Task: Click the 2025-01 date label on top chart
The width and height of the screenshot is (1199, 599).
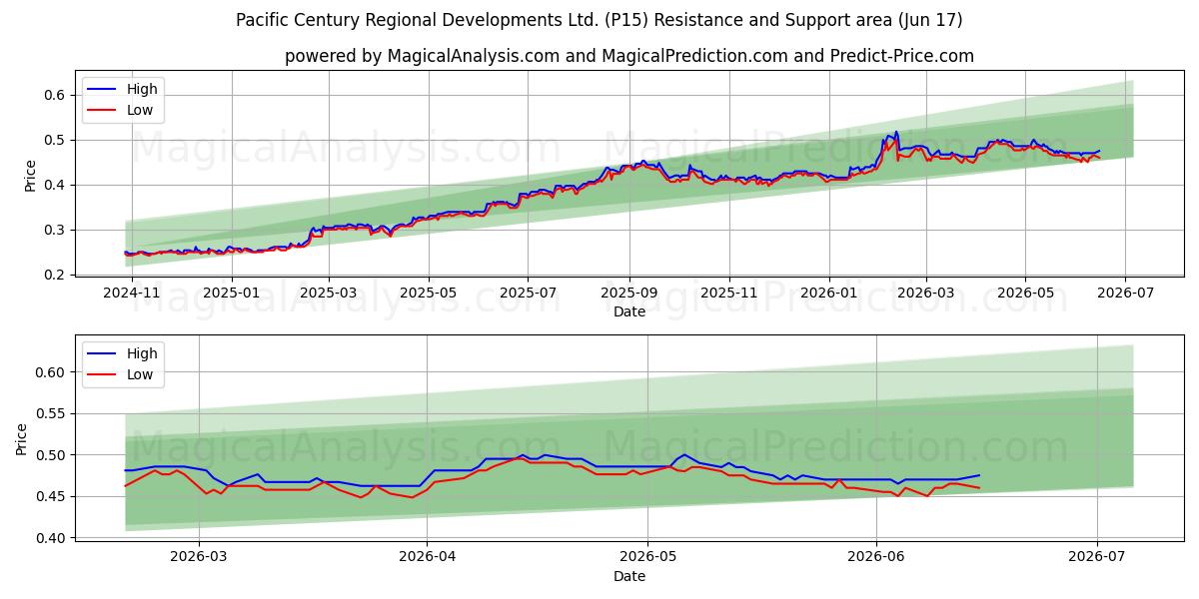Action: click(x=232, y=293)
